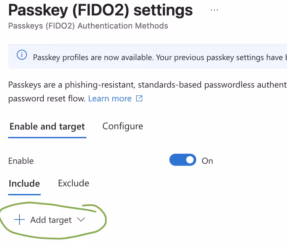Open the Learn more link
The image size is (287, 245).
110,99
